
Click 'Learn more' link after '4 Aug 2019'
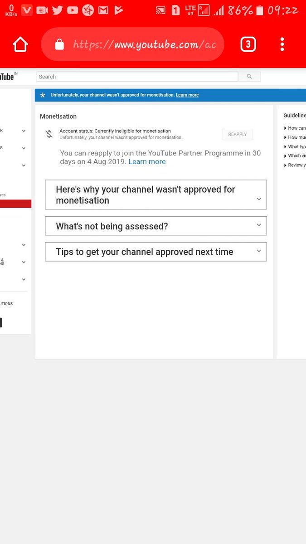tap(147, 161)
